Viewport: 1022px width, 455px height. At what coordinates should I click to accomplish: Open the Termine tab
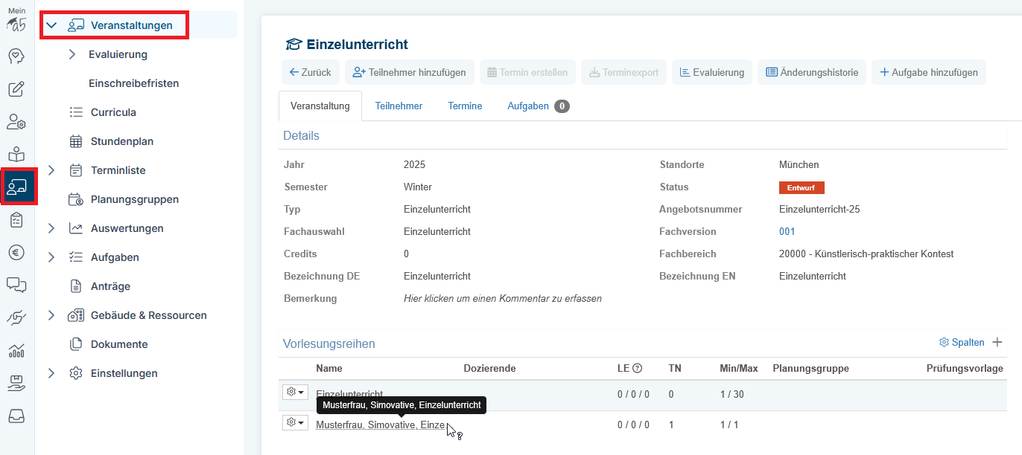point(464,106)
